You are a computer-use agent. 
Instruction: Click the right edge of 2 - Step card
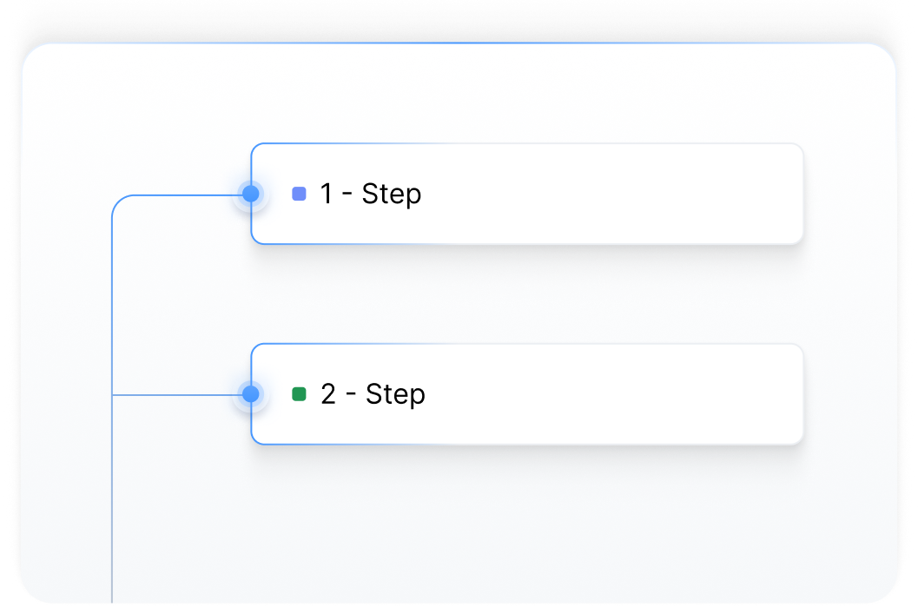click(x=802, y=394)
